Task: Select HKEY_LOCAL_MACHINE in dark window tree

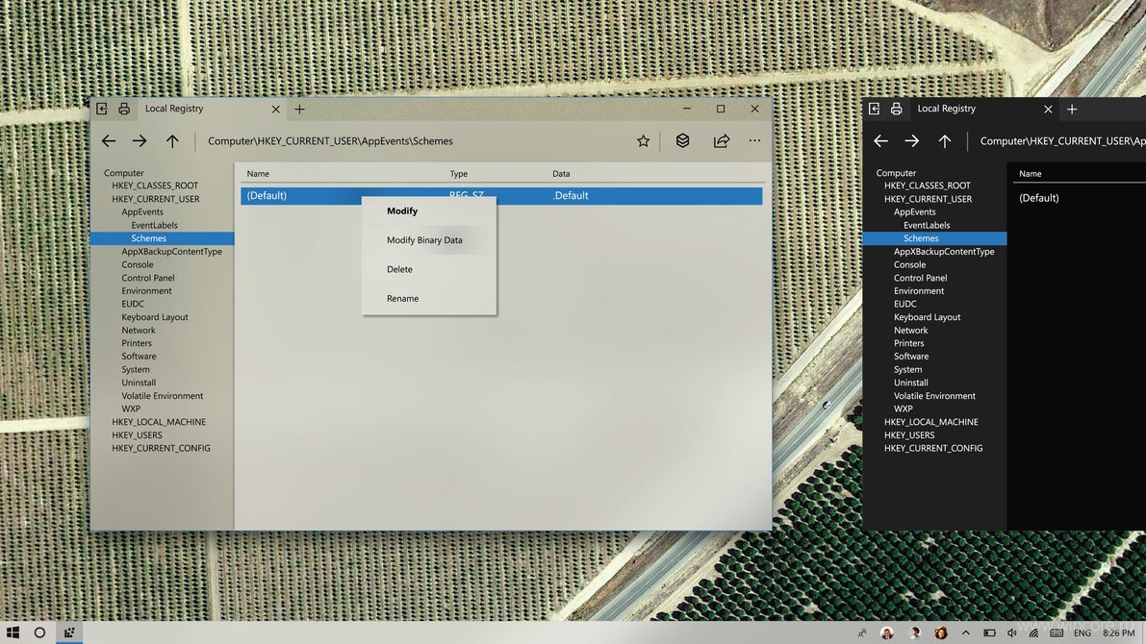Action: click(930, 422)
